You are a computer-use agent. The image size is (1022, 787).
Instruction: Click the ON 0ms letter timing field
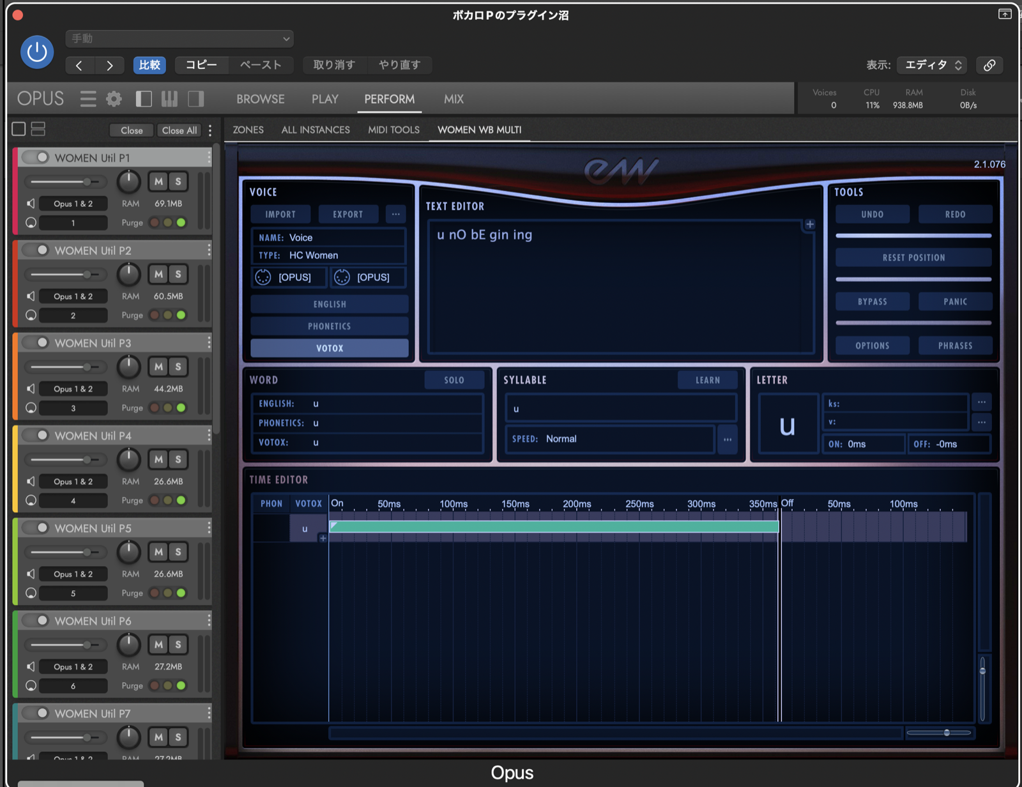click(x=864, y=444)
